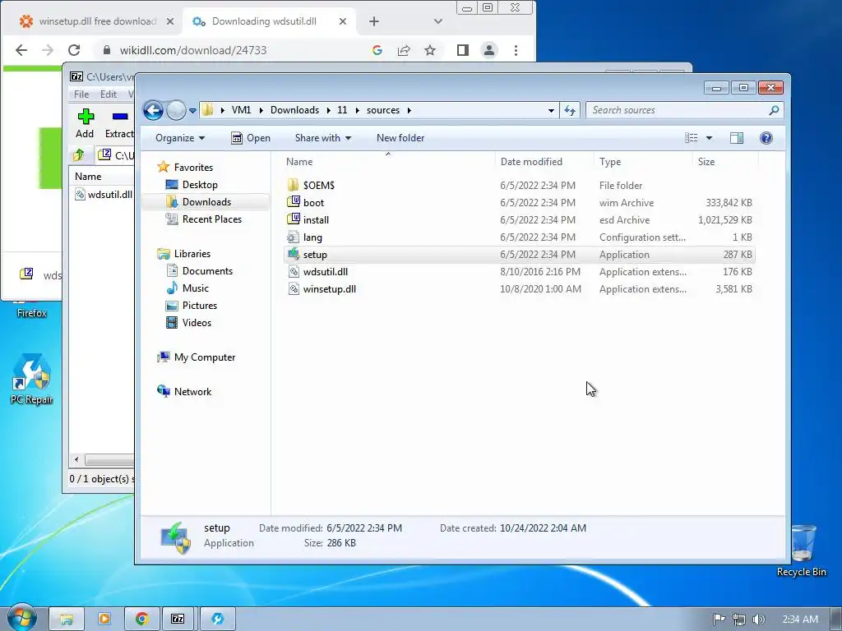Go back in the Explorer window
This screenshot has width=842, height=631.
coord(153,111)
